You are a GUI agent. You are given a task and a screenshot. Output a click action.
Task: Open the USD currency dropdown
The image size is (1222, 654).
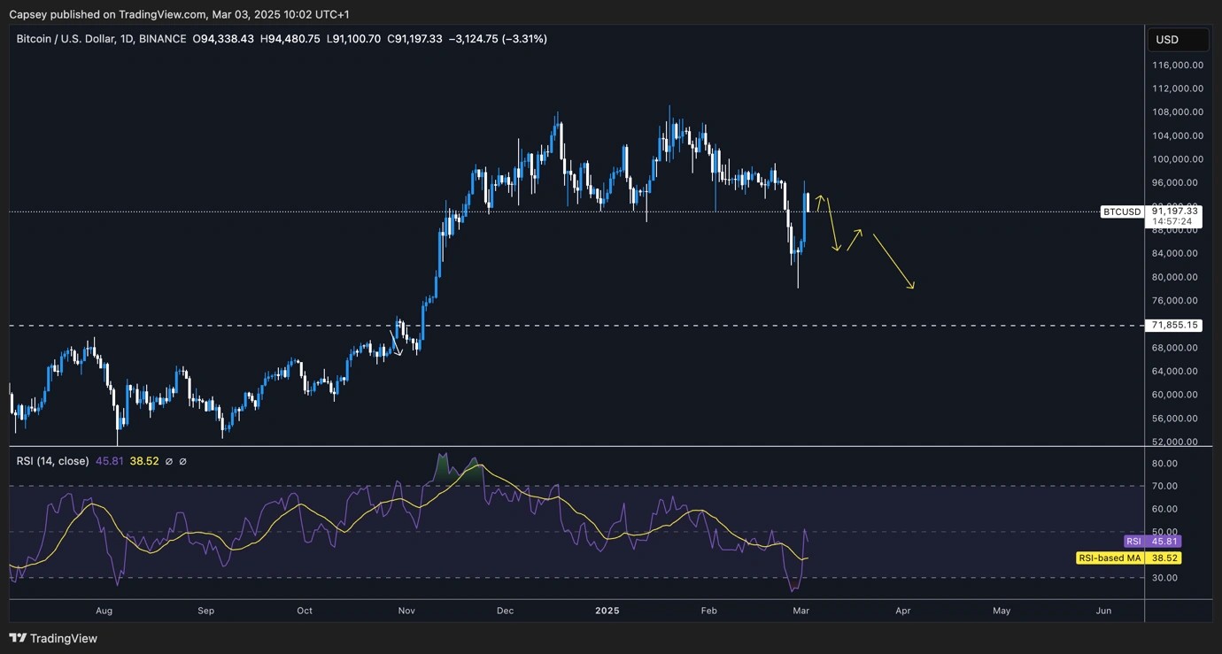[x=1177, y=40]
